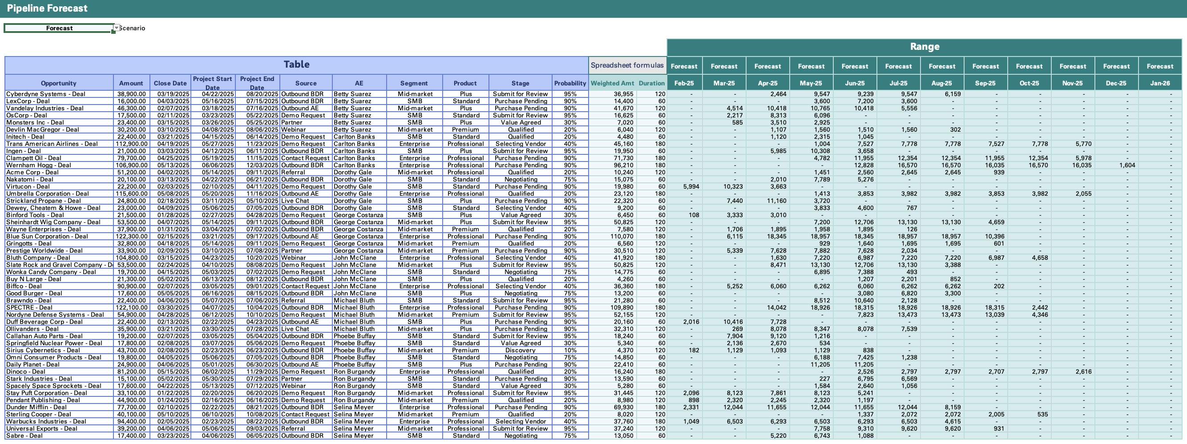Open the Forecast scenario dropdown arrow

coord(117,28)
